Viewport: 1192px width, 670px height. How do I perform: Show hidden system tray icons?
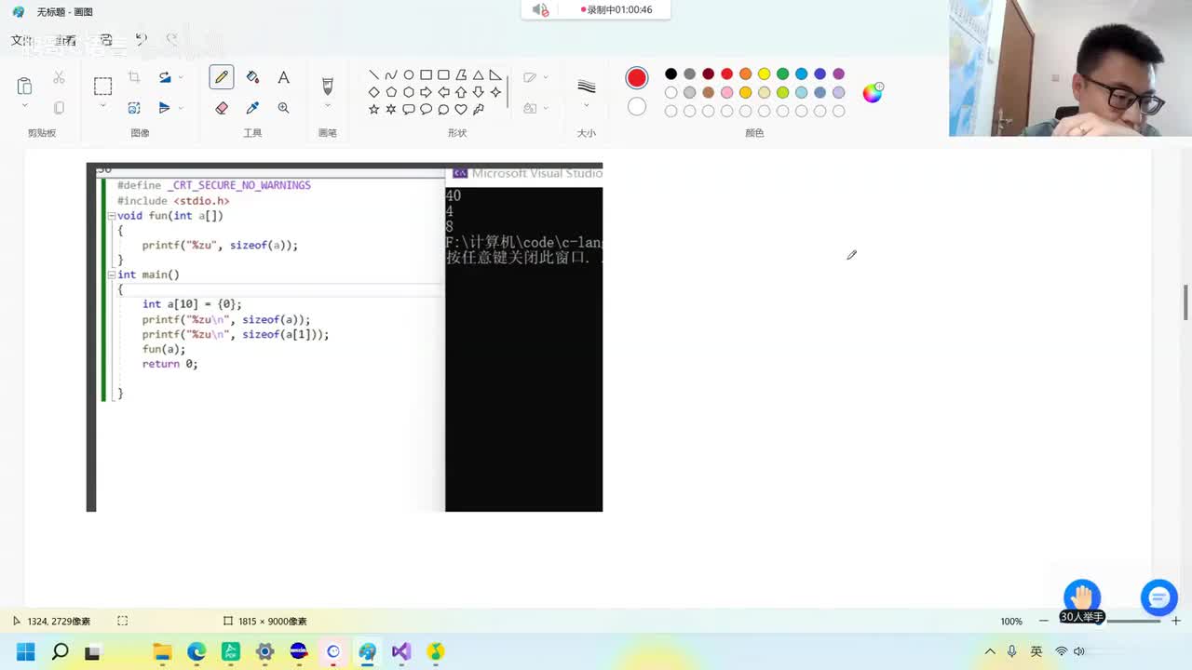pos(990,651)
